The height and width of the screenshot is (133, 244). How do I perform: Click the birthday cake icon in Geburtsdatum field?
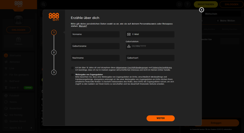pos(129,46)
